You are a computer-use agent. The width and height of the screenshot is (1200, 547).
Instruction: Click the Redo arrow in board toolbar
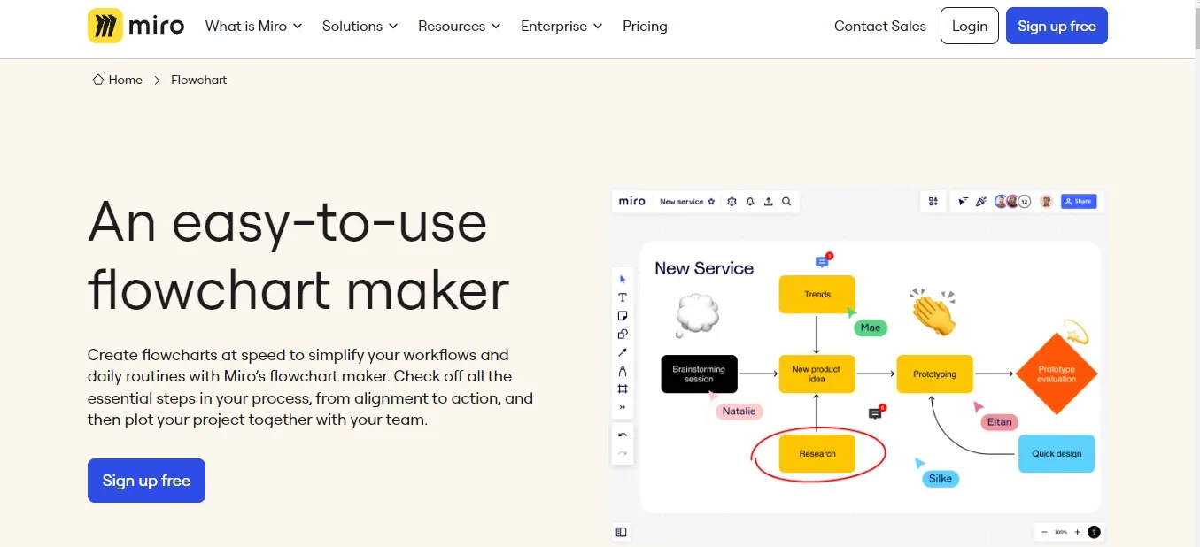click(x=623, y=453)
